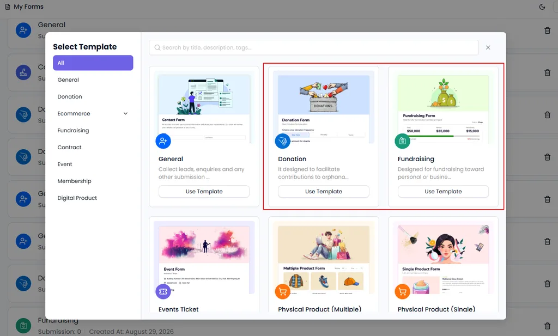Click second background form's contract avatar icon

[x=23, y=72]
